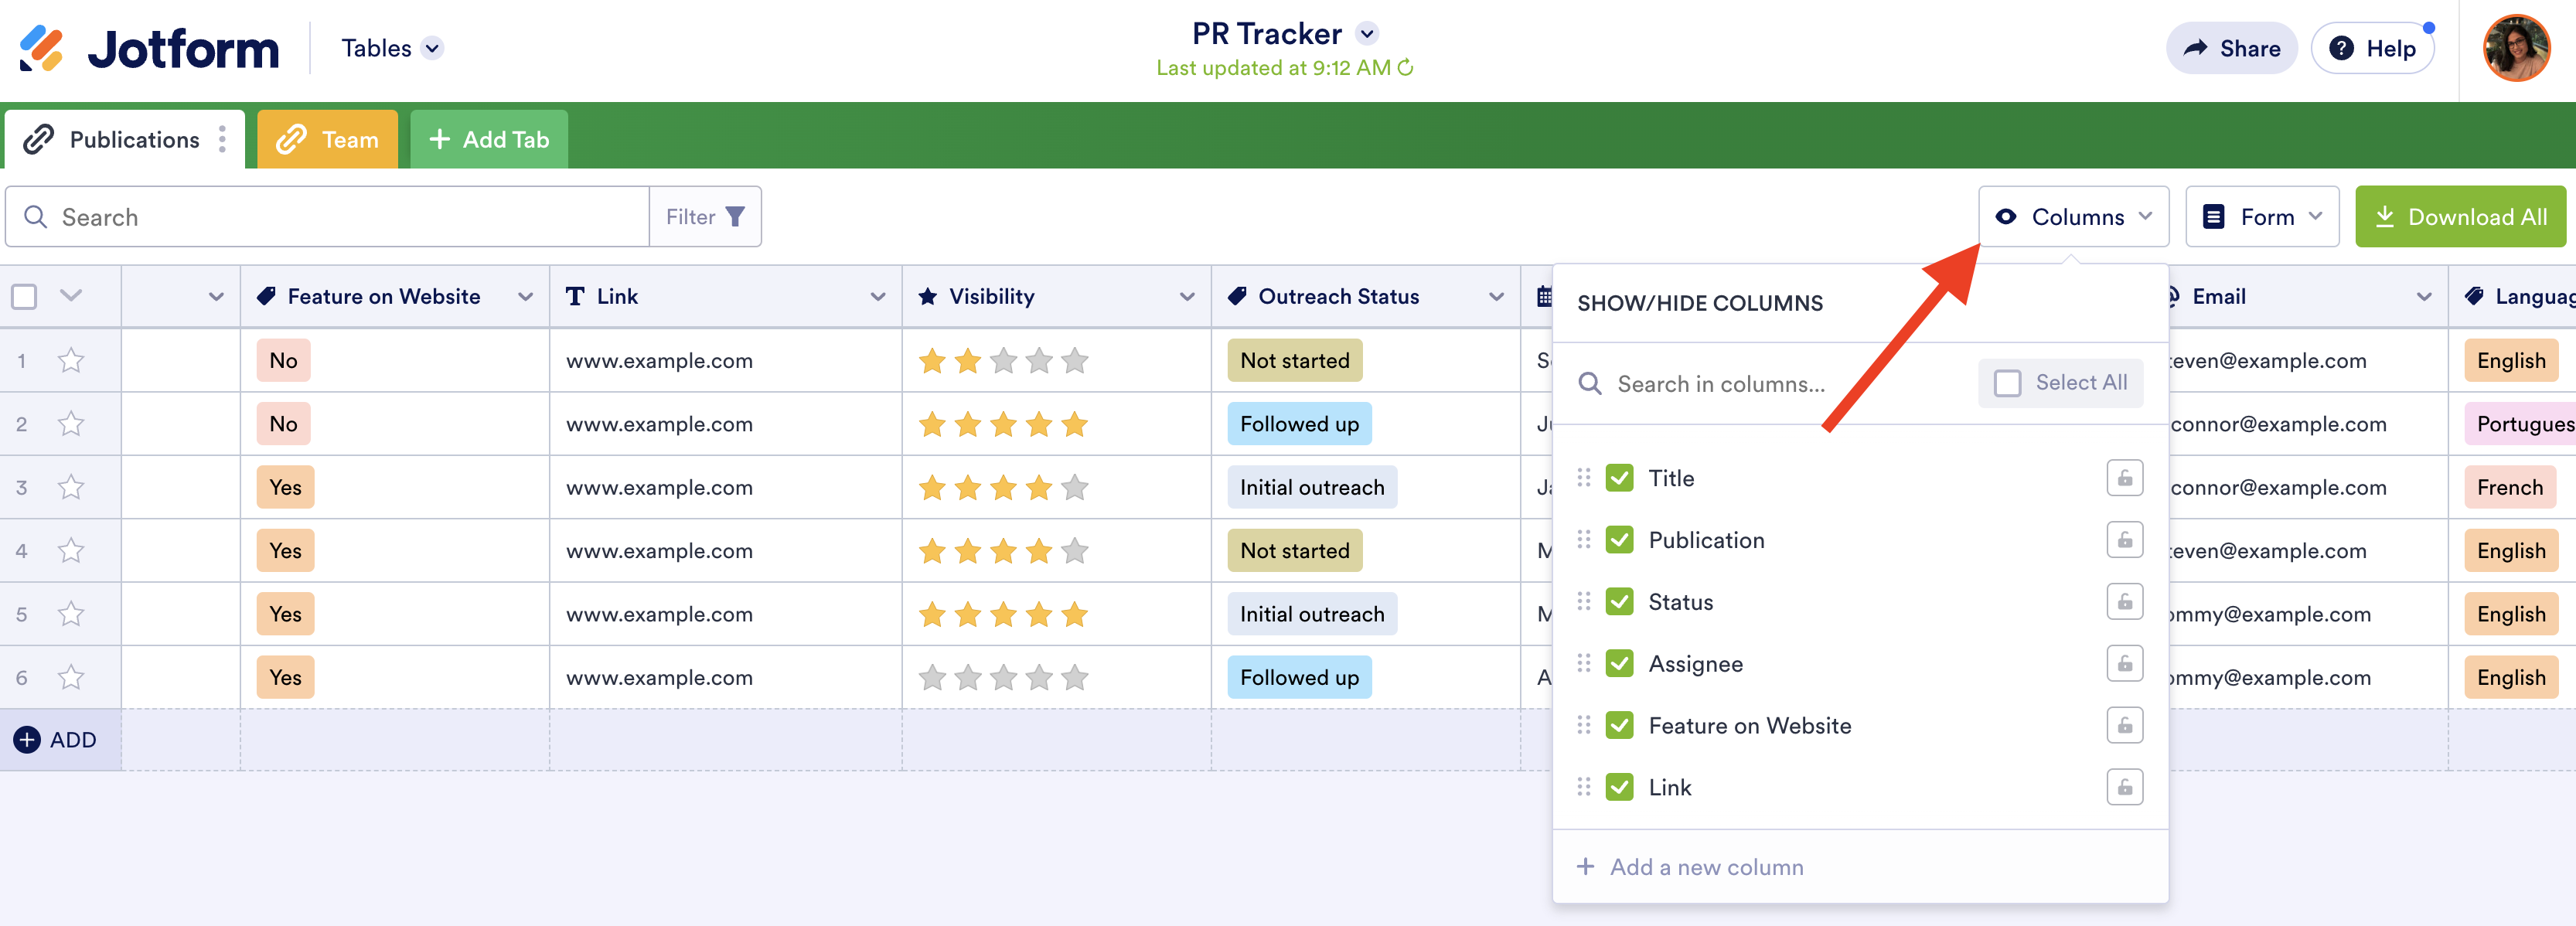Image resolution: width=2576 pixels, height=926 pixels.
Task: Switch to the Team tab
Action: coord(328,139)
